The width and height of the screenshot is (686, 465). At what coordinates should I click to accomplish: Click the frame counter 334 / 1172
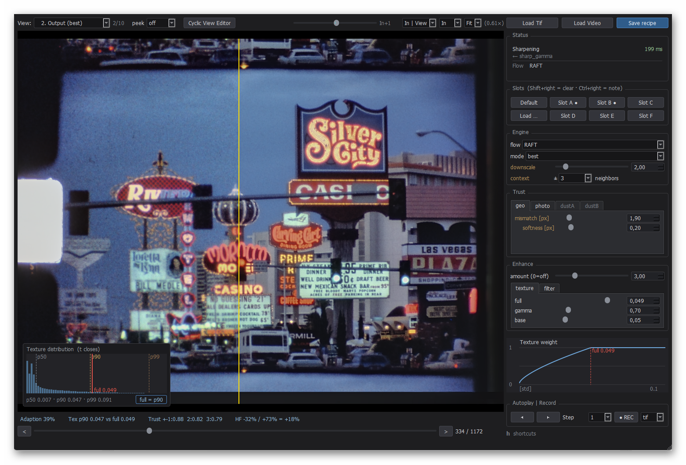point(469,432)
